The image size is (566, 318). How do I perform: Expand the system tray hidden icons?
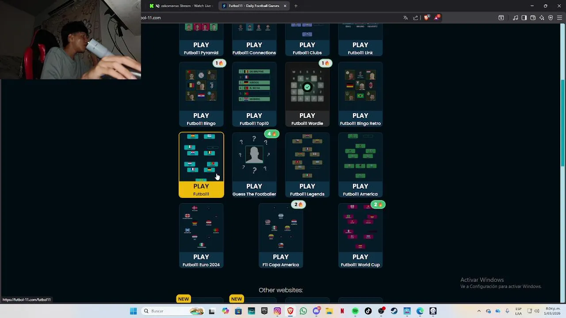pyautogui.click(x=479, y=311)
